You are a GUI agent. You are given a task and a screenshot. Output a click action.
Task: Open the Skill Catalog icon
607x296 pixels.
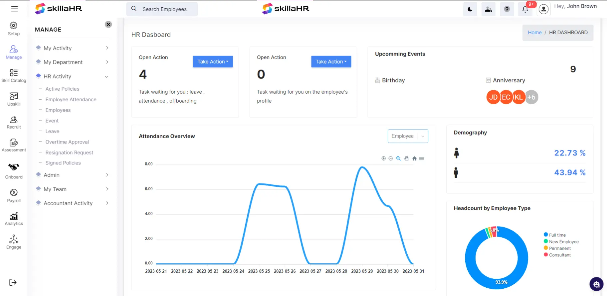pos(14,76)
